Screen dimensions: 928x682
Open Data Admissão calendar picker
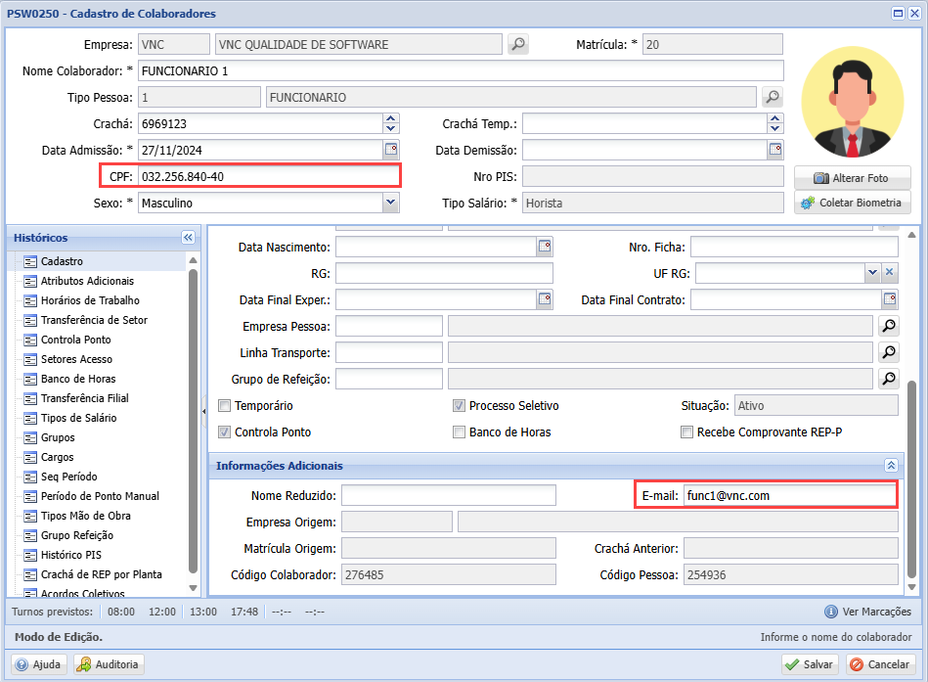pos(391,150)
